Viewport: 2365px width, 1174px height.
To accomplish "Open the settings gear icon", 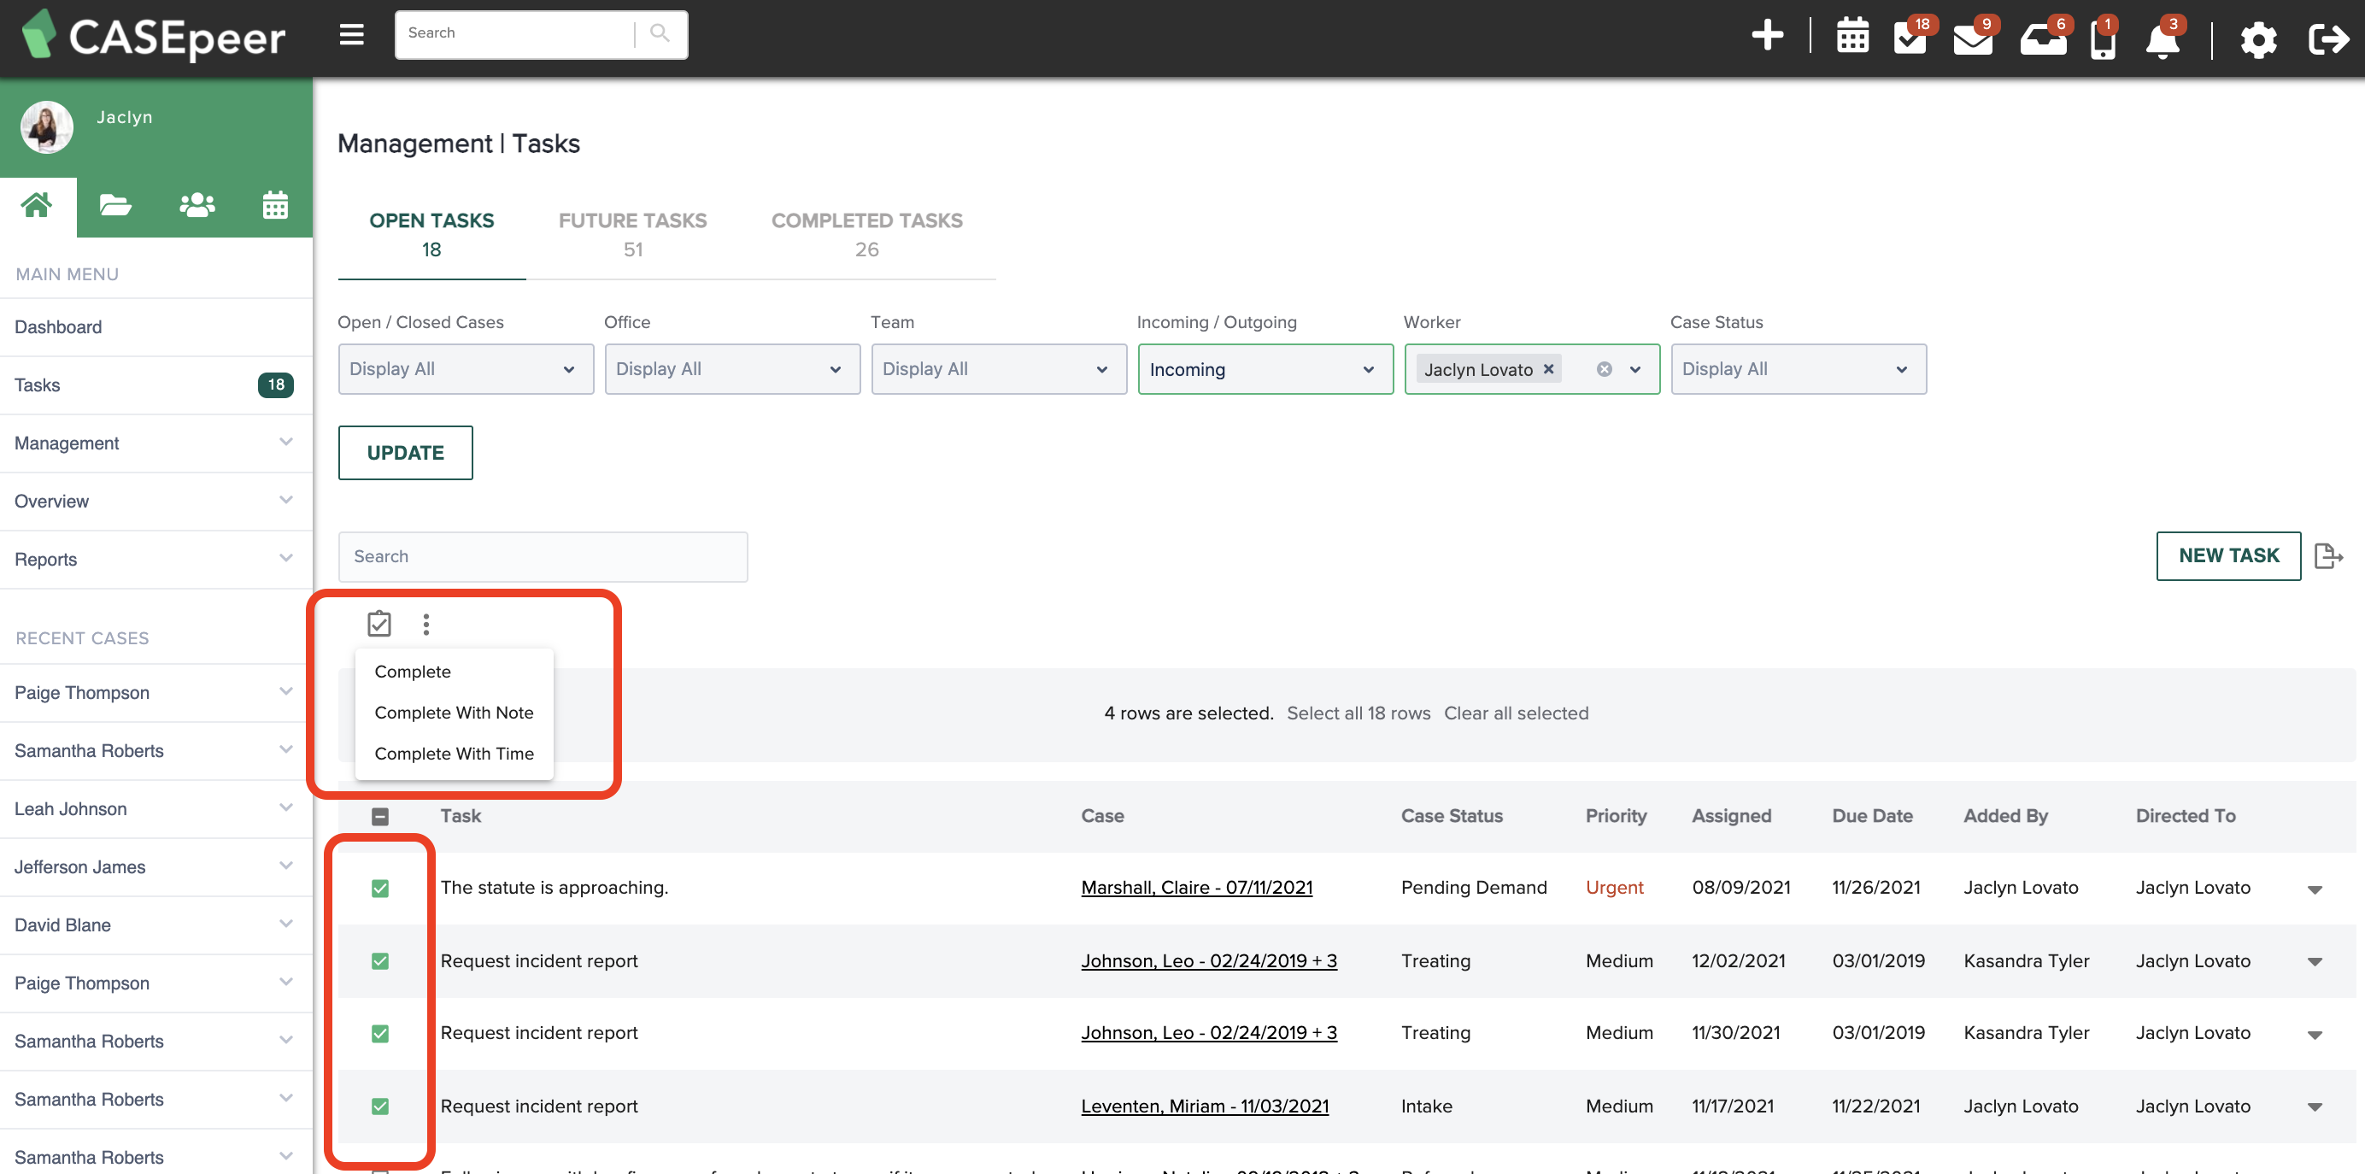I will [x=2257, y=40].
